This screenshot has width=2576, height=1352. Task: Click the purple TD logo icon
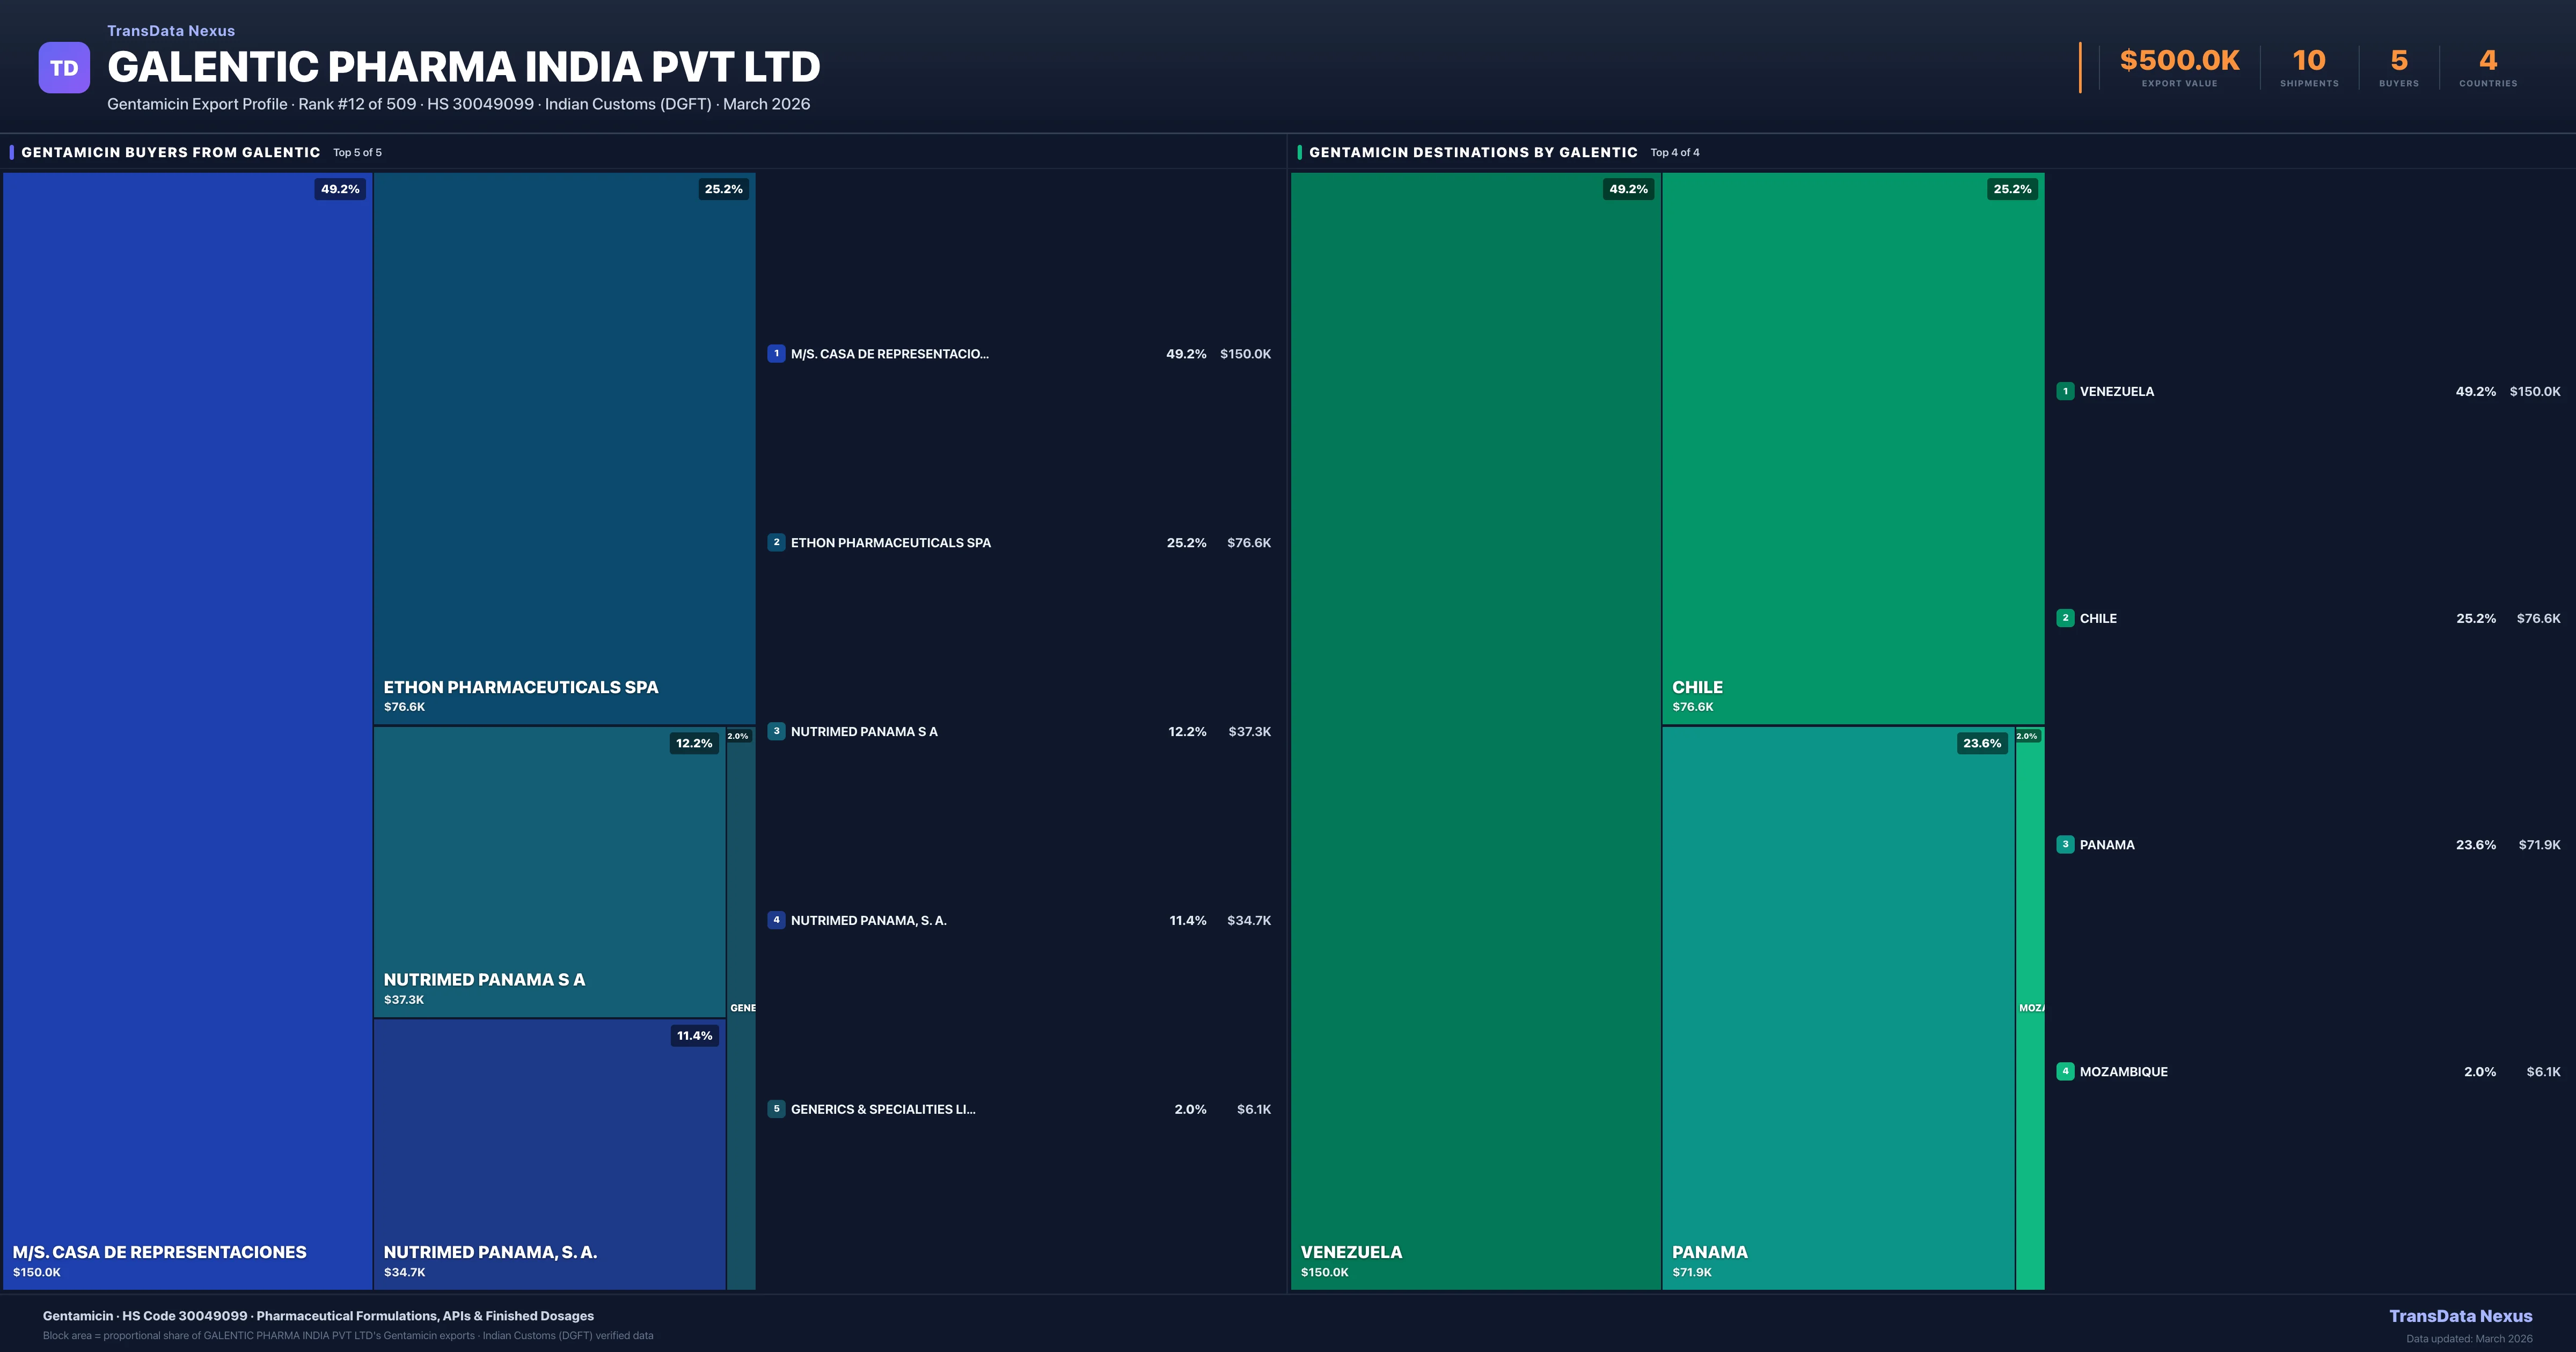(64, 68)
